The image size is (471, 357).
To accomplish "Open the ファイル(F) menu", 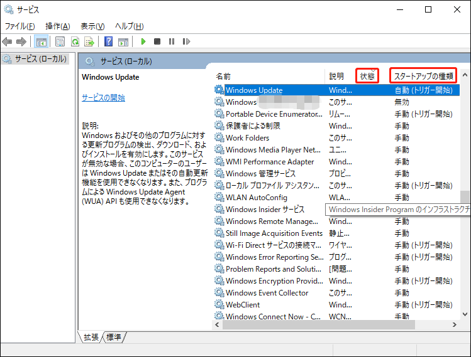I will pyautogui.click(x=19, y=26).
